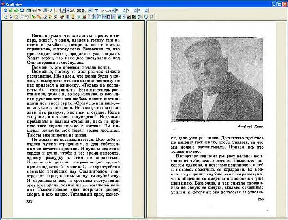Click the copy pages icon
Viewport: 288px width, 220px height.
point(5,17)
